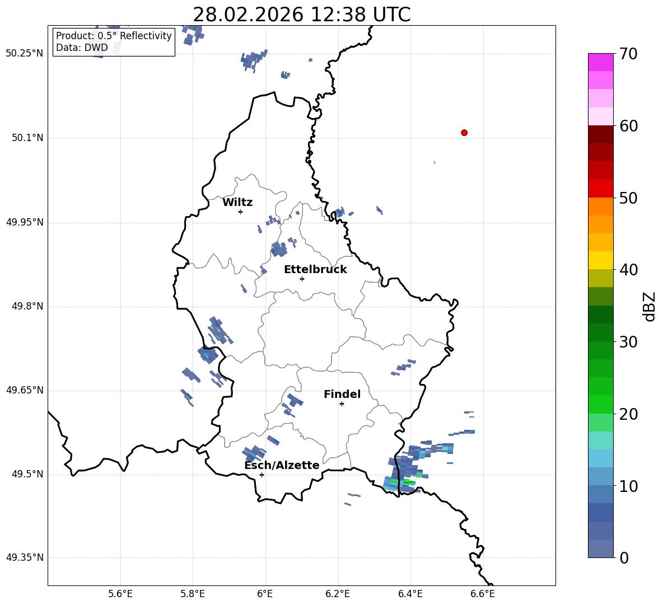Image resolution: width=663 pixels, height=605 pixels.
Task: Pick the bright red colorbar segment above 50
Action: point(600,189)
